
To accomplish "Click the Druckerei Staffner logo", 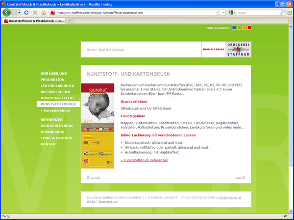I will click(x=238, y=49).
